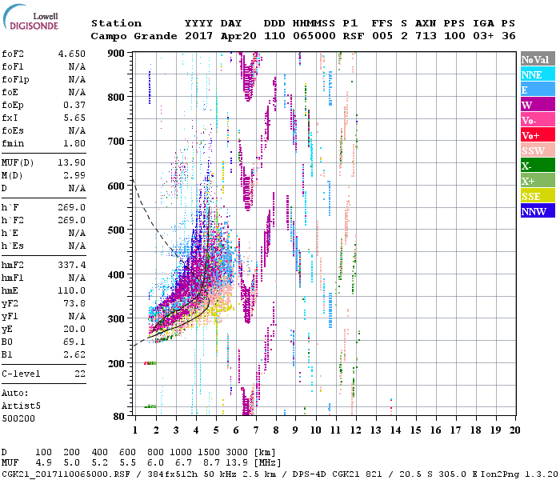
Task: Click the CGK21_2017110065000.RSF file name
Action: tap(66, 474)
